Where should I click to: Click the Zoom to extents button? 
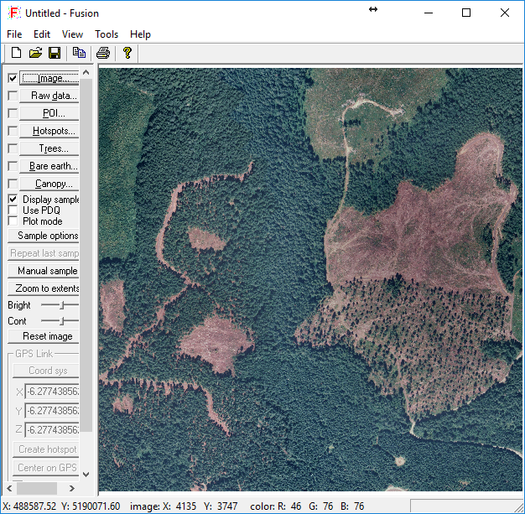(x=47, y=288)
